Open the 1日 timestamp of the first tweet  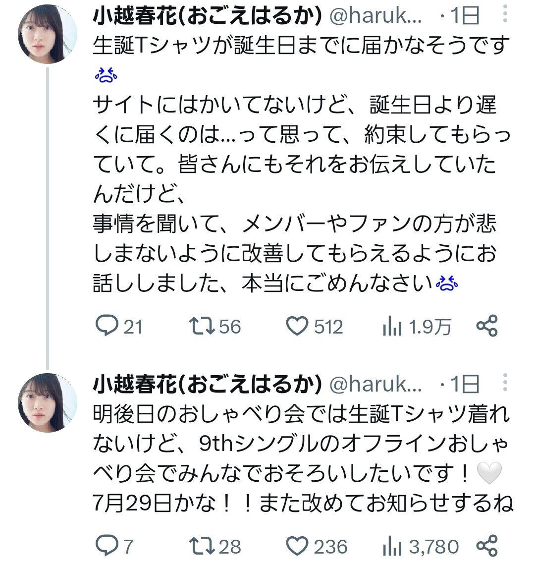pos(465,17)
